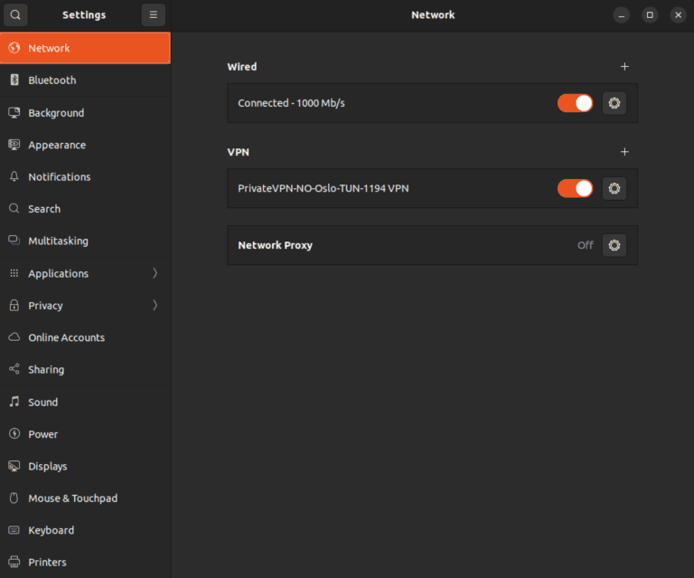Open settings search with magnifier icon

(x=15, y=14)
